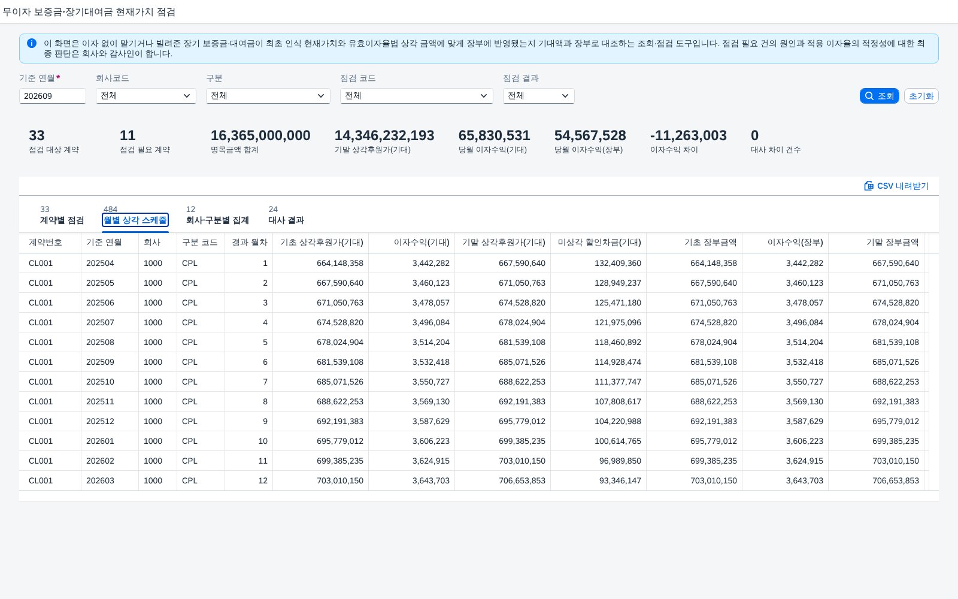Click the 당월 이자수익(기대) value 65,830,531
The width and height of the screenshot is (958, 599).
click(x=495, y=135)
